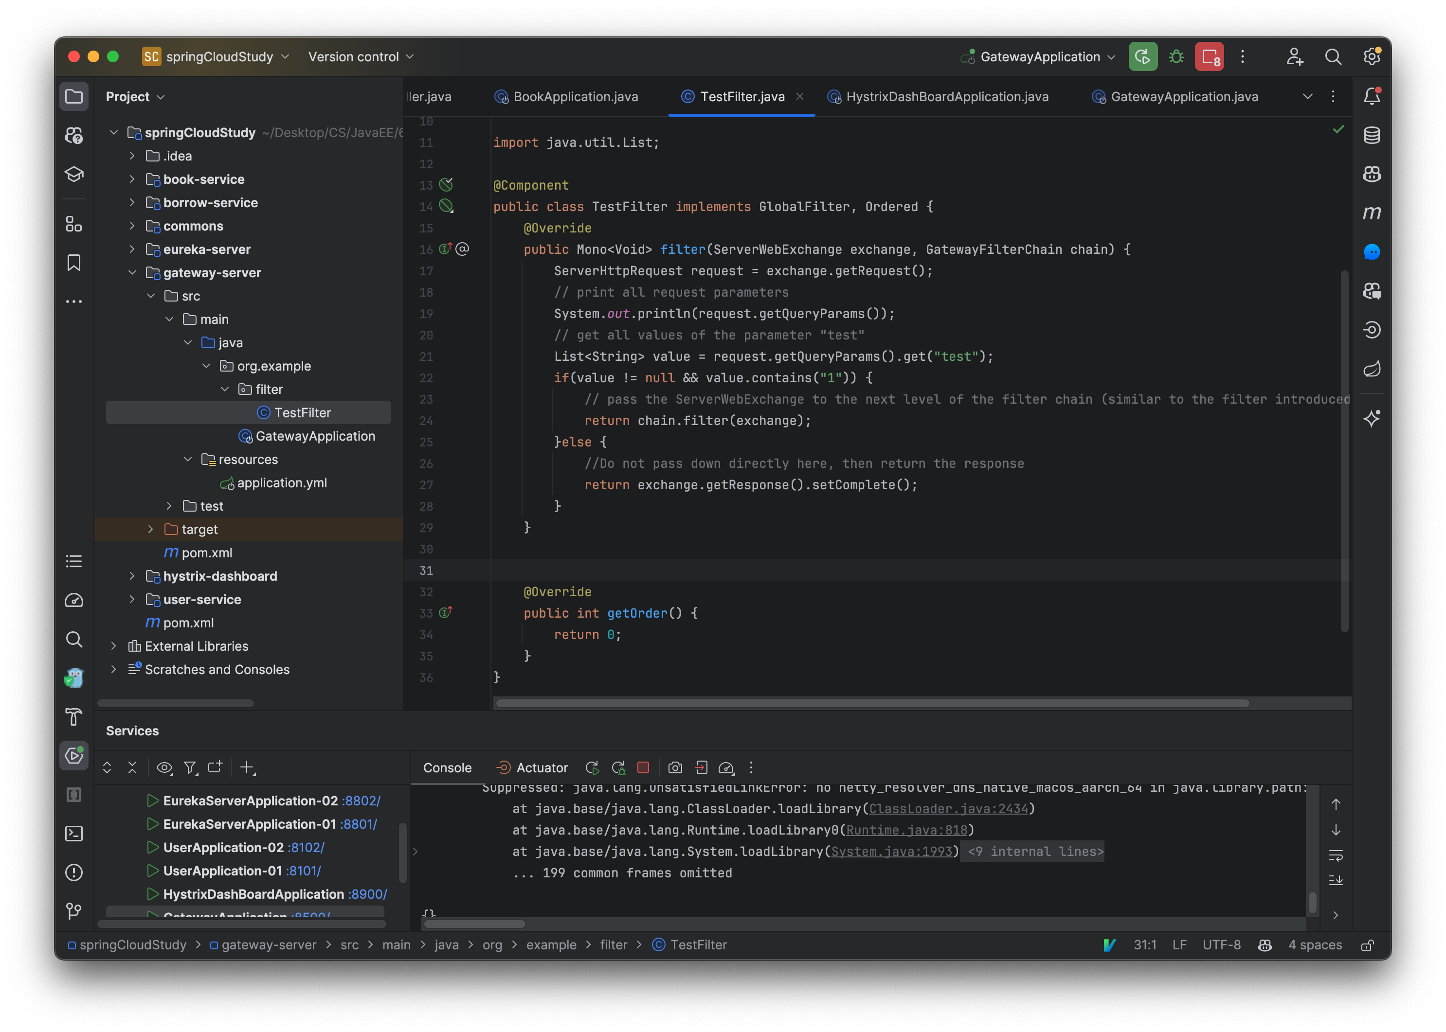Expand the gateway-server project folder
The height and width of the screenshot is (1032, 1446).
pyautogui.click(x=134, y=272)
